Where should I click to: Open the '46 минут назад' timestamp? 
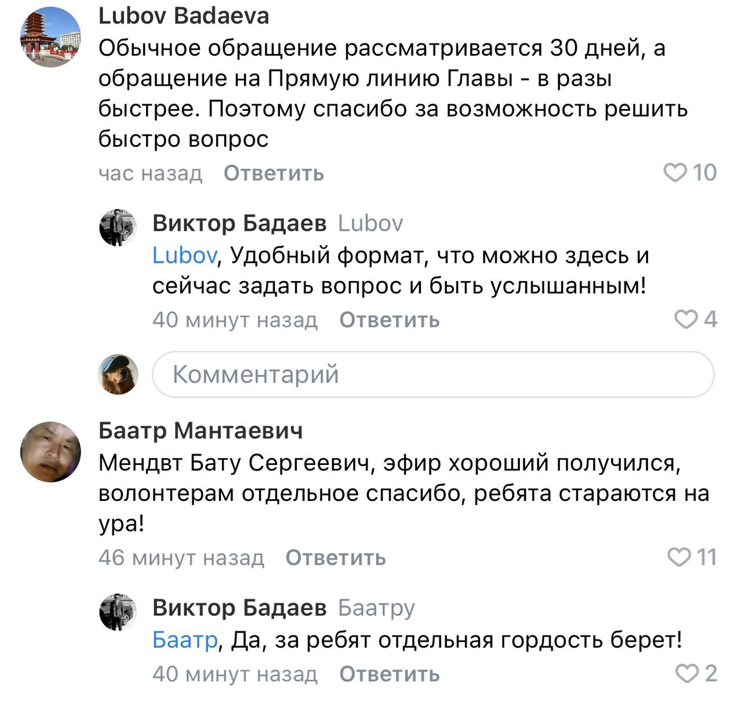point(181,558)
